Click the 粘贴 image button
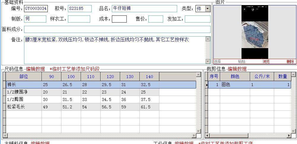The height and width of the screenshot is (144, 297). coord(242,61)
